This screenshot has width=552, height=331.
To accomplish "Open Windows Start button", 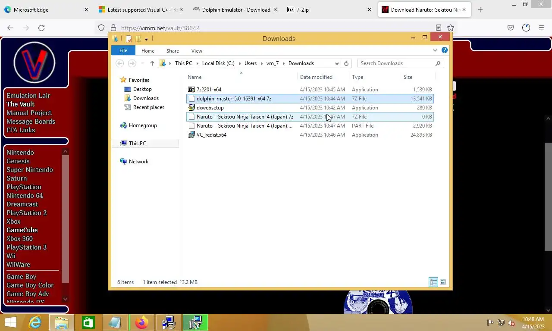I will click(10, 322).
